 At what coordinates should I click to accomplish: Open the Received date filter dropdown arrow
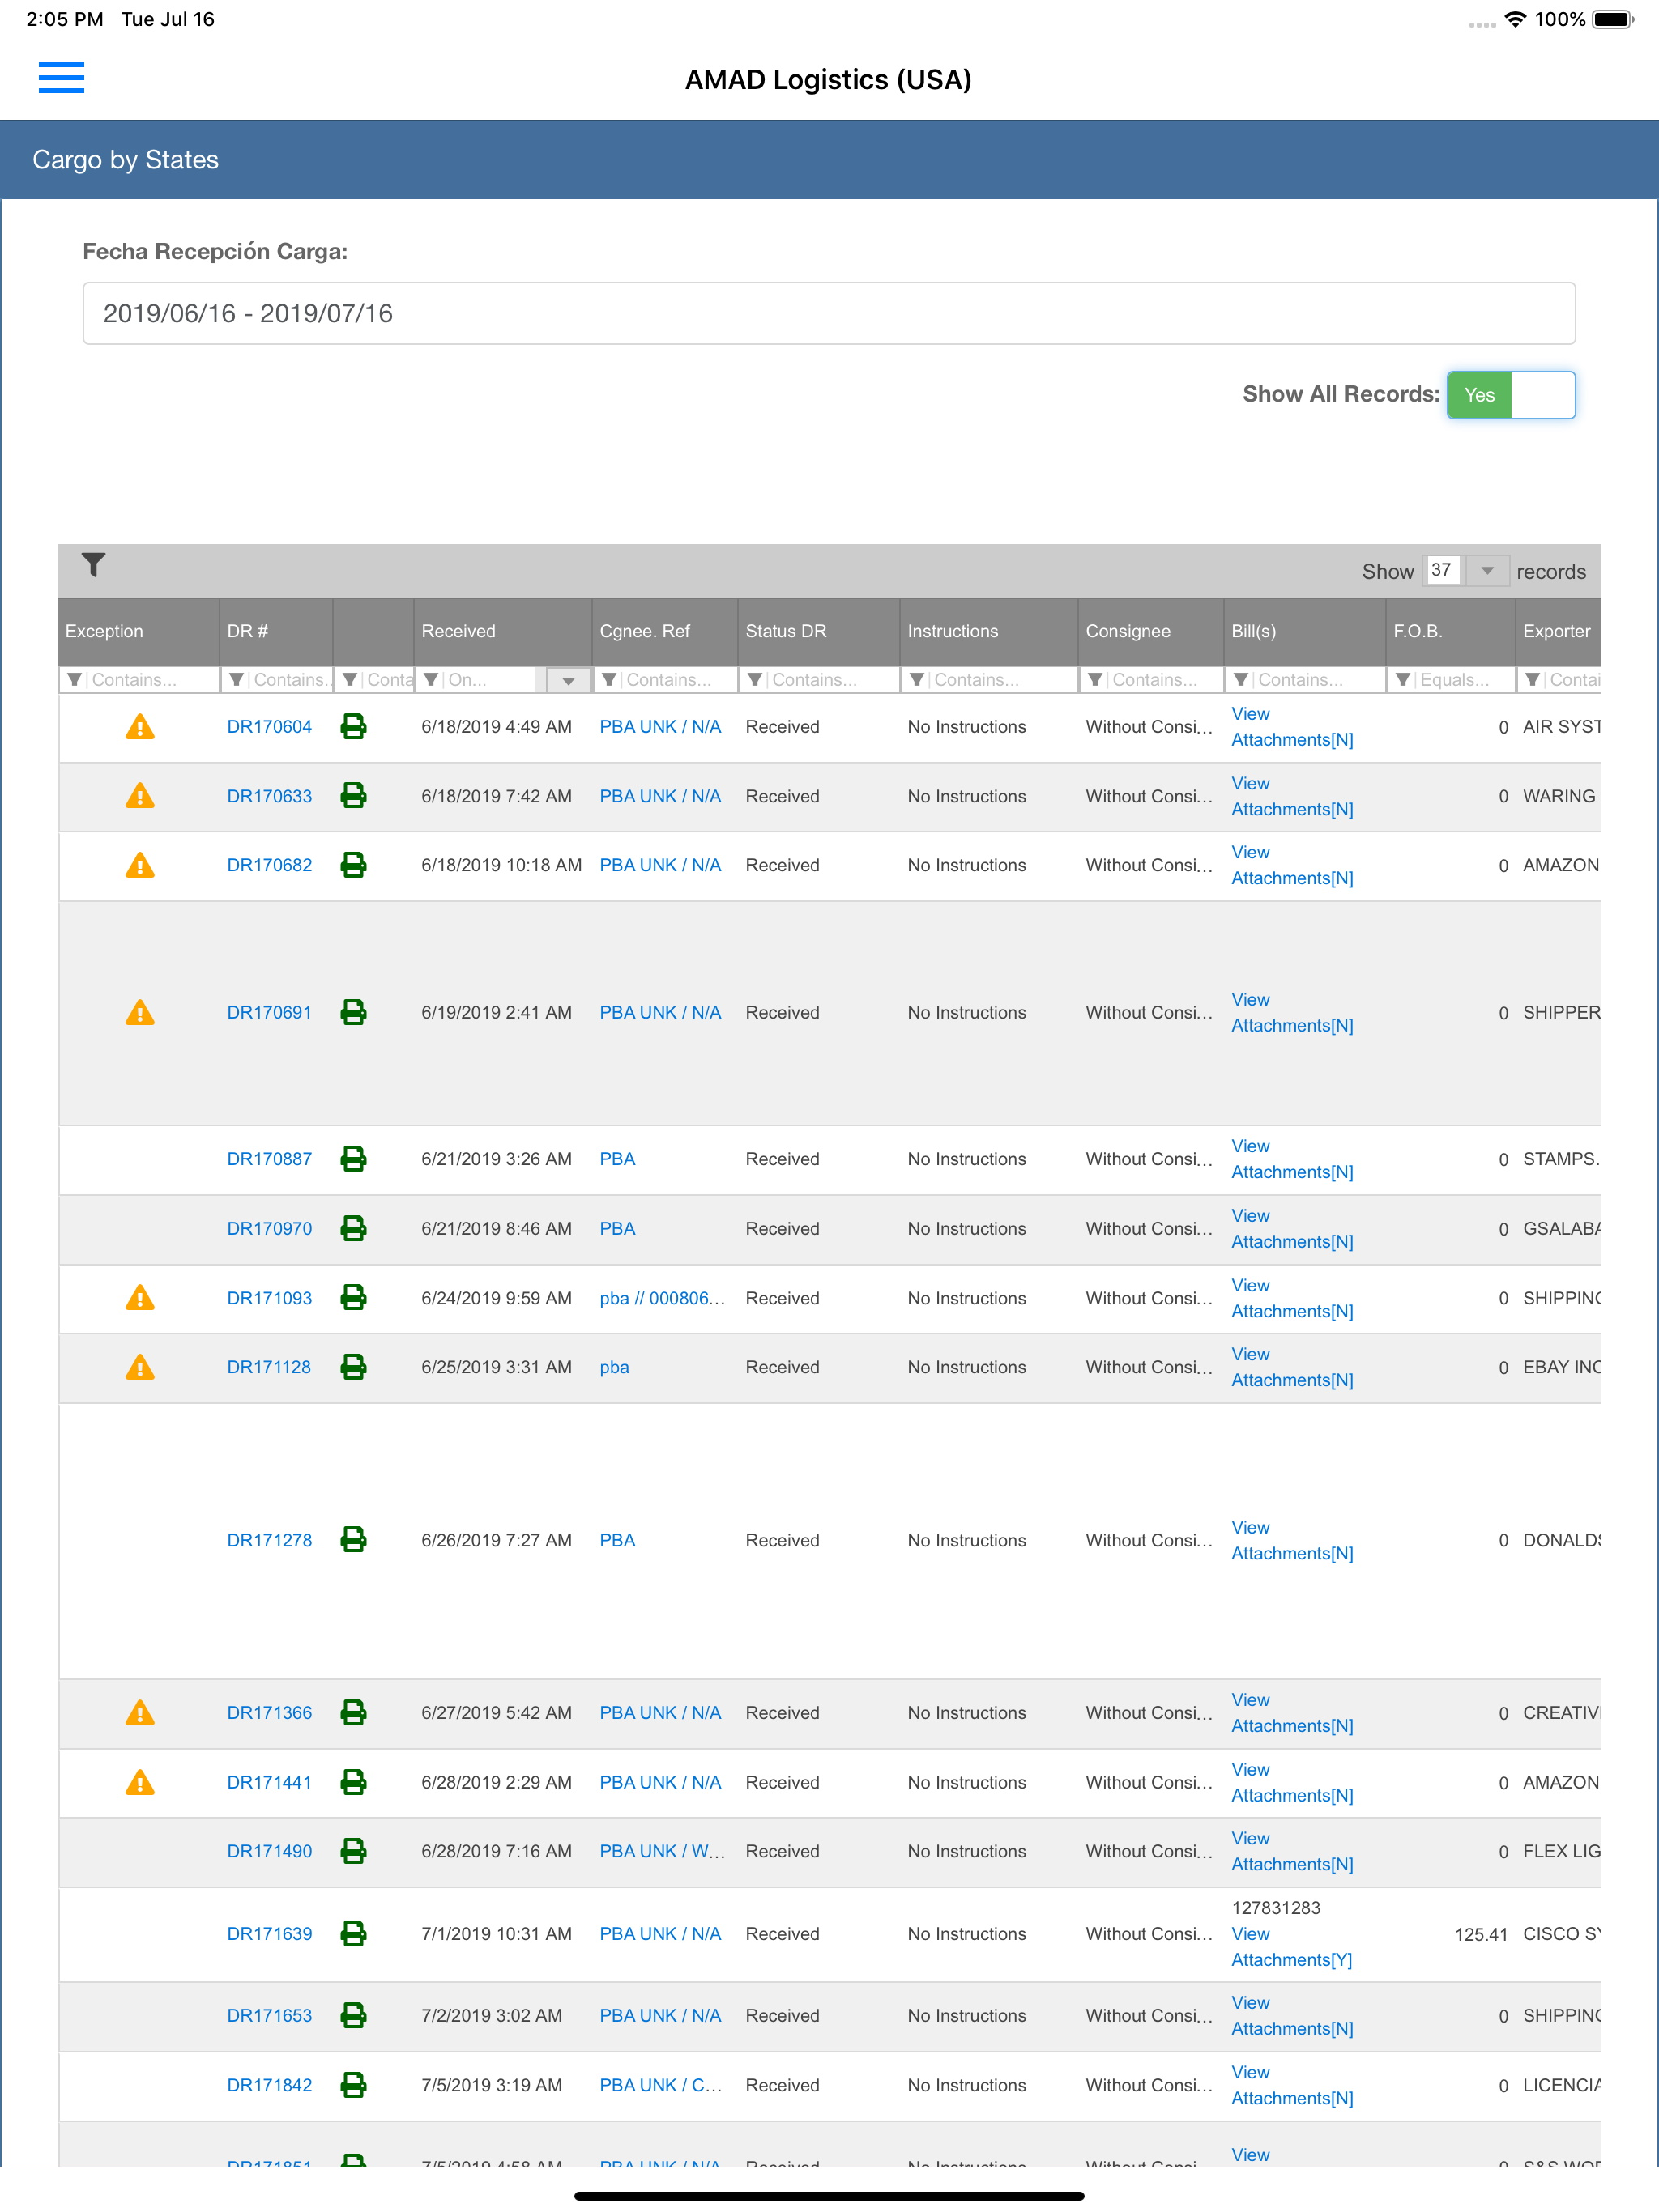[x=569, y=680]
